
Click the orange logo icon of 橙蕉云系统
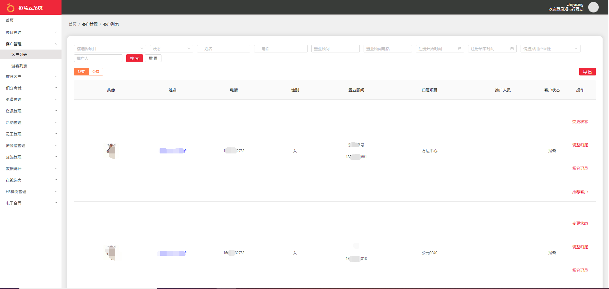(11, 8)
